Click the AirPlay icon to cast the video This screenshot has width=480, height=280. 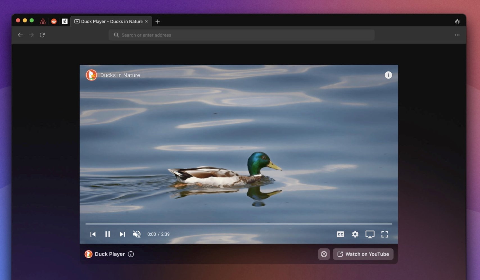tap(370, 234)
